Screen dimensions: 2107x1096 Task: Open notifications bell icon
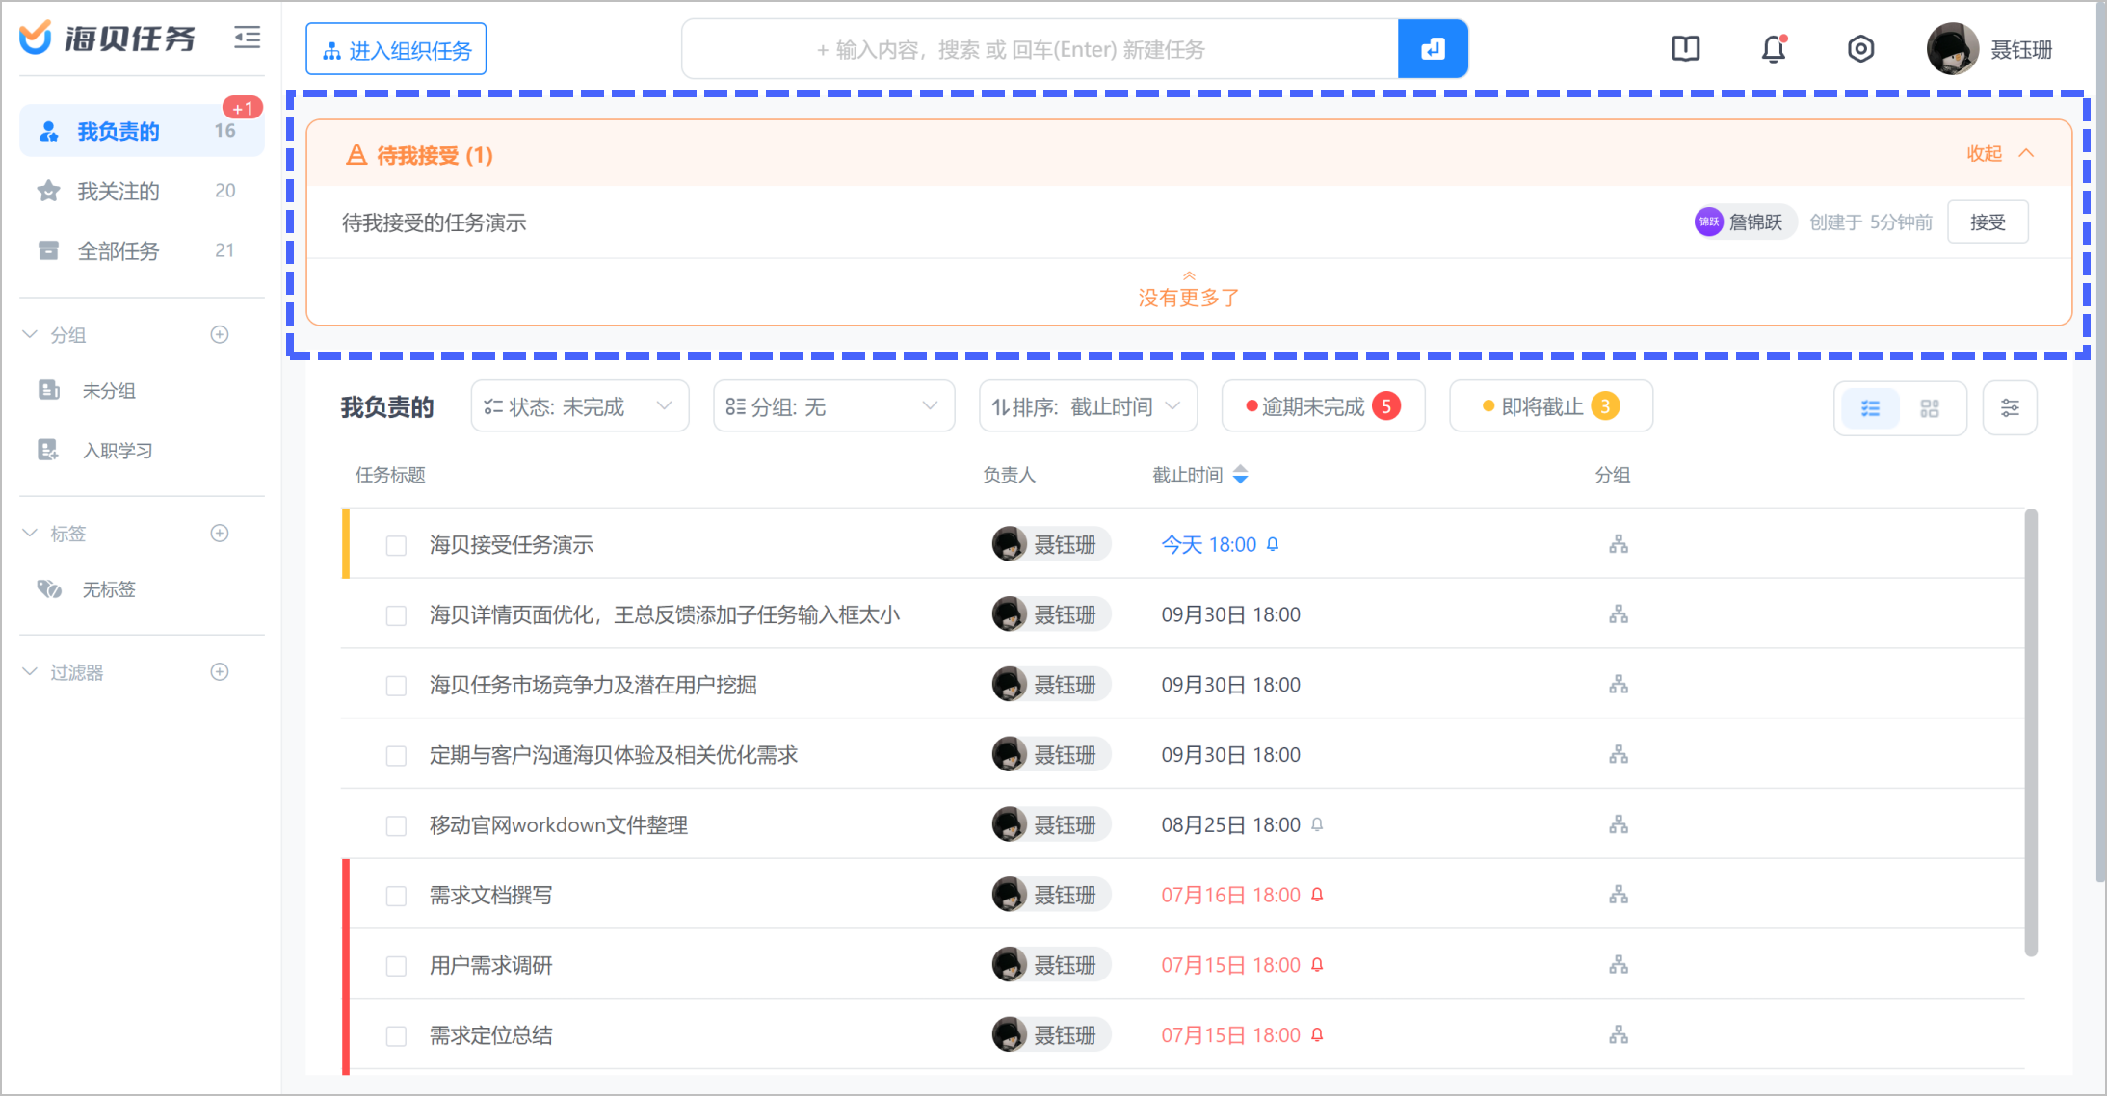coord(1774,48)
